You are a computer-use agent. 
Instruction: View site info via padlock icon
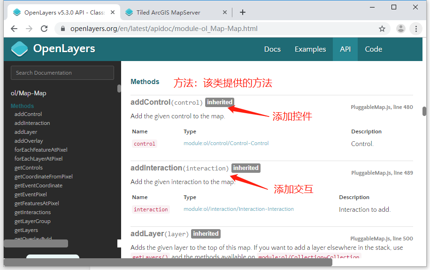pyautogui.click(x=63, y=29)
